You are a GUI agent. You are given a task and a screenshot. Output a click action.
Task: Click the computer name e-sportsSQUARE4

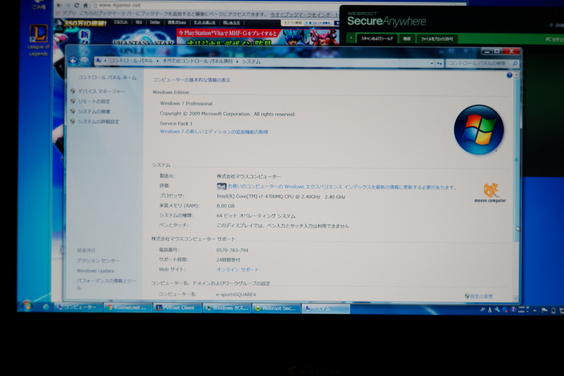point(236,294)
